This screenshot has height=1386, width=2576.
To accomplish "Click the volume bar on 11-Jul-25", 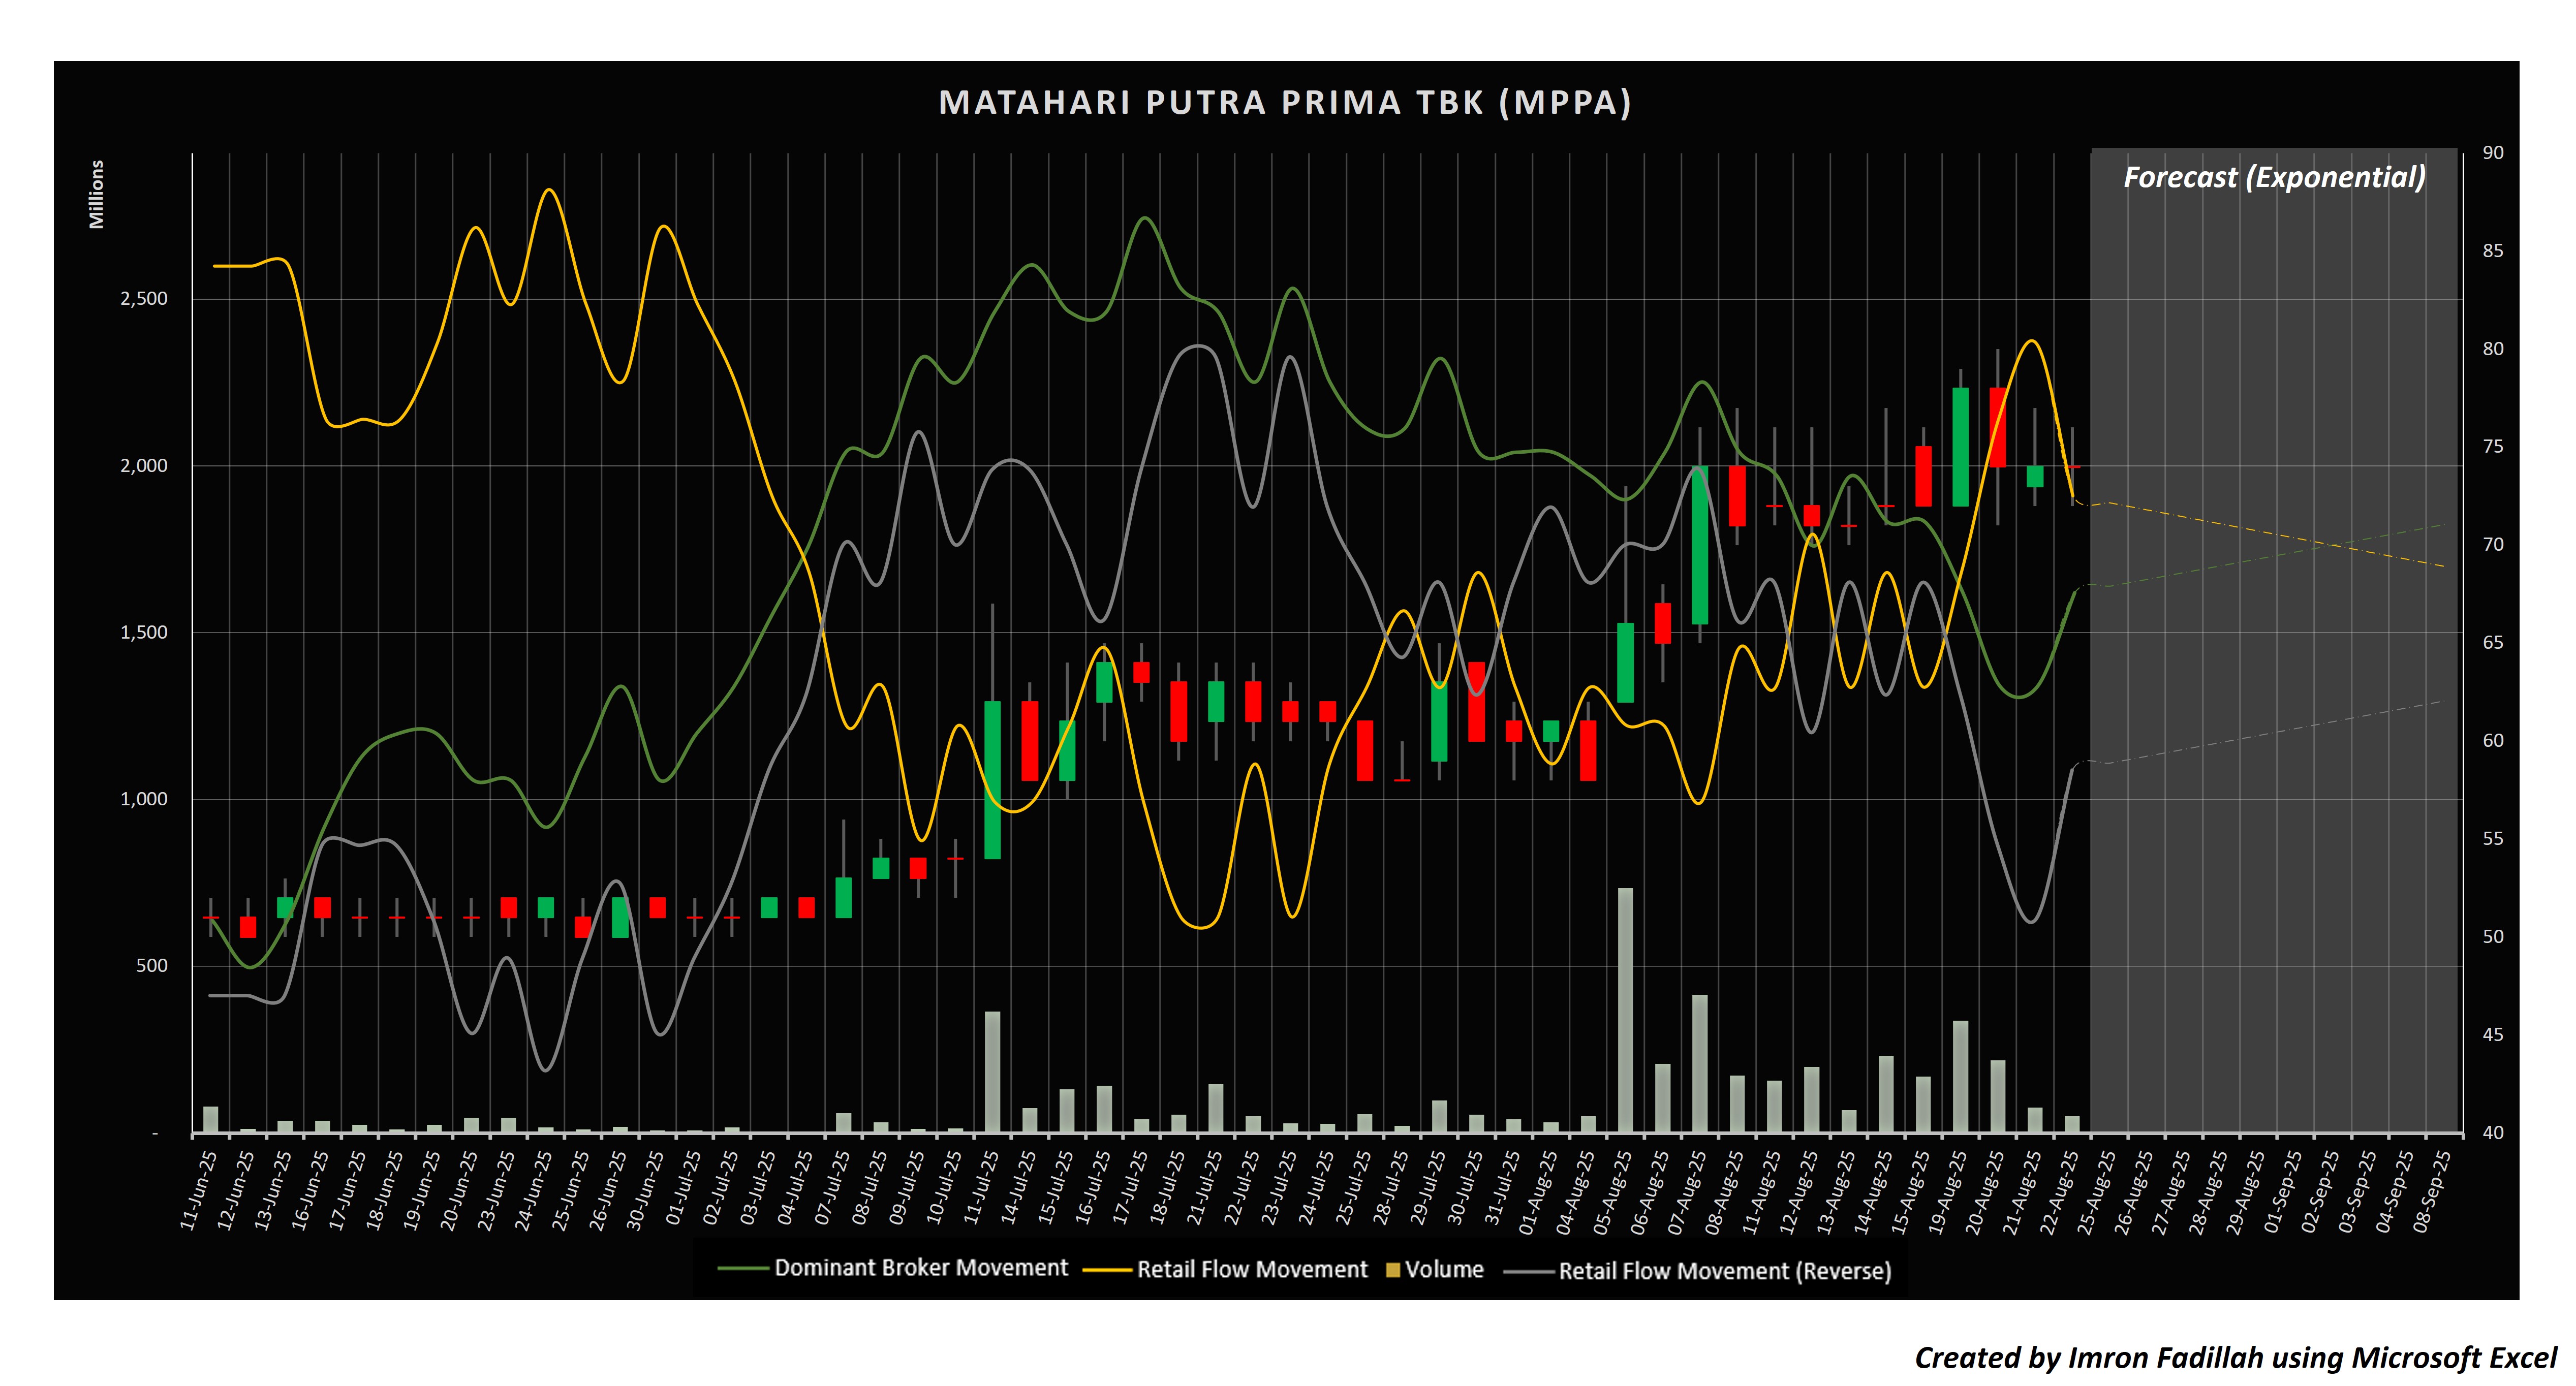I will click(x=992, y=1072).
